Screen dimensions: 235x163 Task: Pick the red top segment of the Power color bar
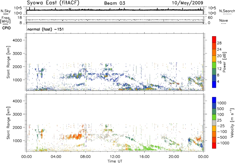point(214,39)
